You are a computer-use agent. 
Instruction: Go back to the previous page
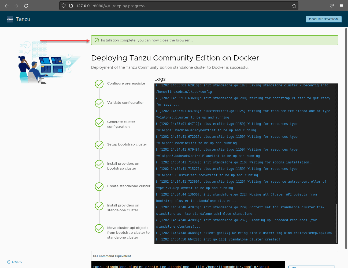7,6
